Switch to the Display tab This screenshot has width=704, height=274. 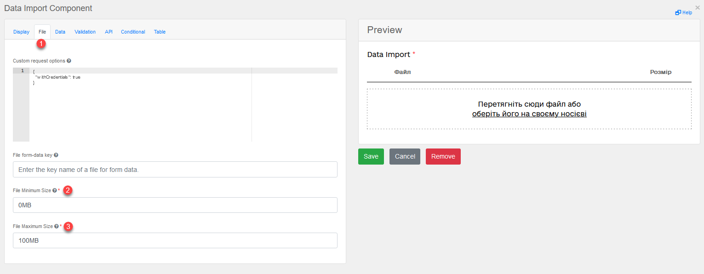[x=21, y=32]
